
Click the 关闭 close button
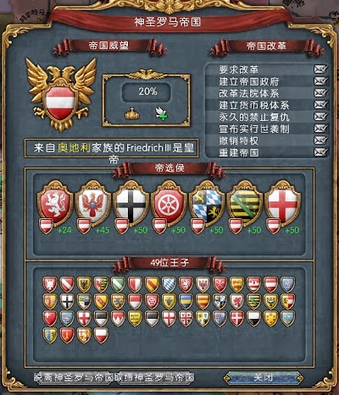coord(263,377)
